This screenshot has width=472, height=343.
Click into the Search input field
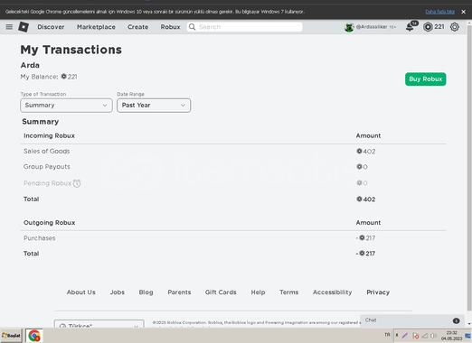pyautogui.click(x=244, y=27)
